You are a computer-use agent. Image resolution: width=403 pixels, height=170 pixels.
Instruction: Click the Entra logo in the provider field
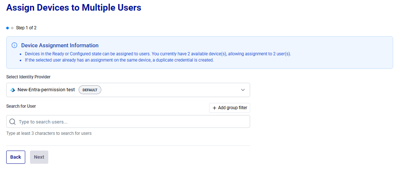[12, 90]
